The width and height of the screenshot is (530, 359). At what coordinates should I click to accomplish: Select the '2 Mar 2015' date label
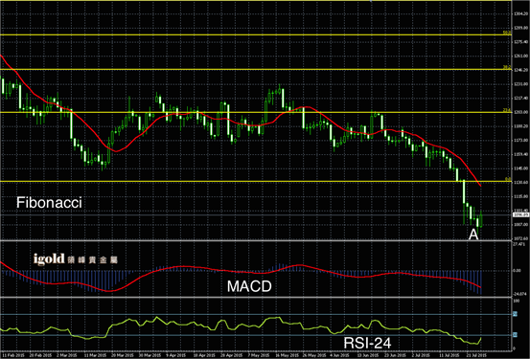tap(66, 355)
